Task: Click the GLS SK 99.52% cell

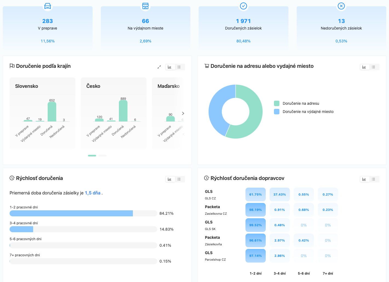Action: click(256, 225)
